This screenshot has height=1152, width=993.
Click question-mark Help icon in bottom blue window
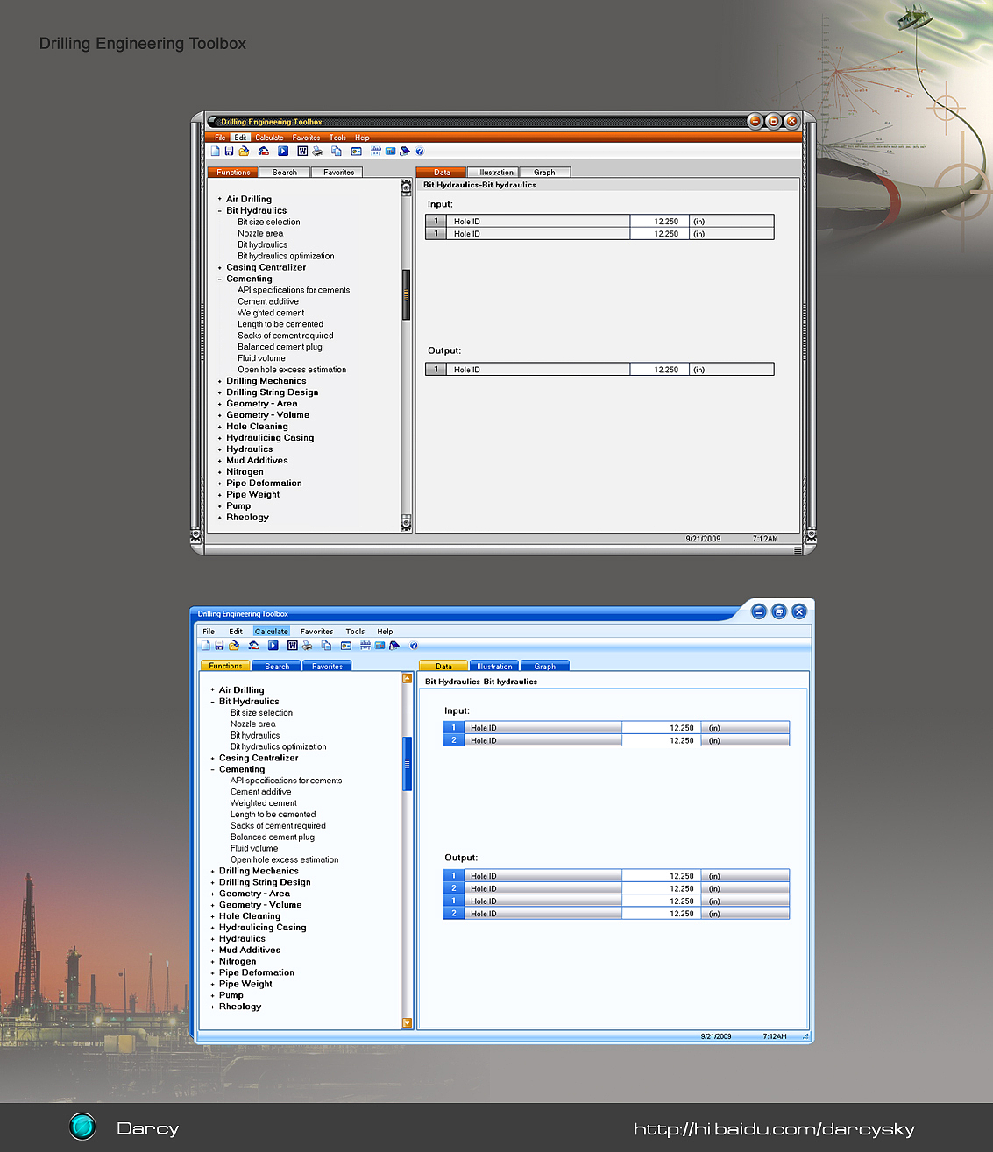[x=414, y=646]
